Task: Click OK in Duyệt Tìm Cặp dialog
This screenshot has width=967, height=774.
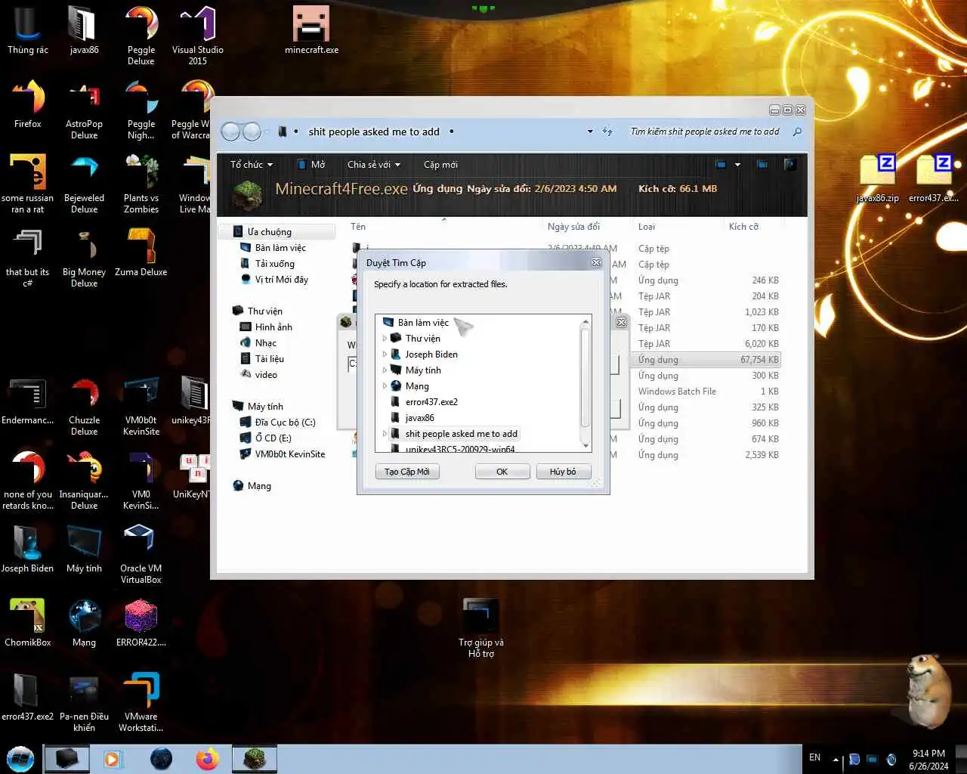Action: click(x=502, y=472)
